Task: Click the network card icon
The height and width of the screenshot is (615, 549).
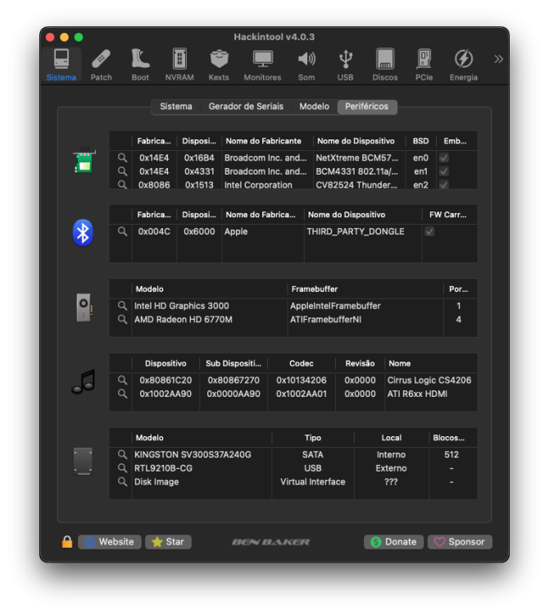Action: 84,160
